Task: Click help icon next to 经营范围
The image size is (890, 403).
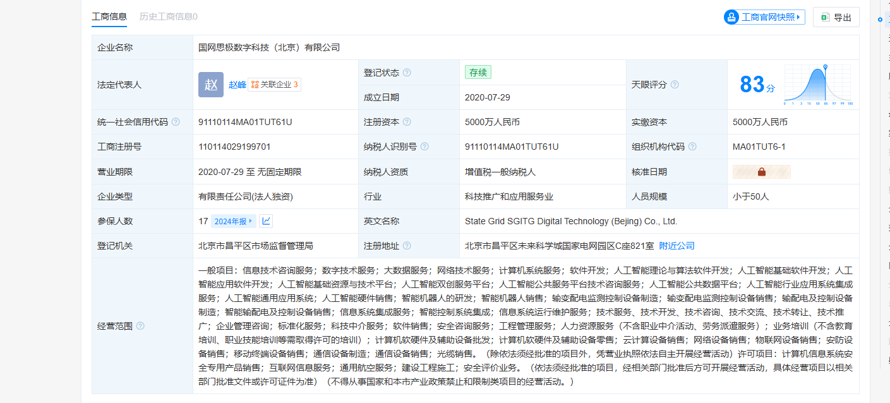Action: pyautogui.click(x=140, y=326)
